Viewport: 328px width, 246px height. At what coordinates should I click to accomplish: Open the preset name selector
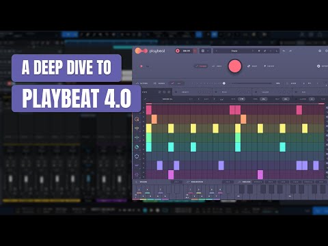point(234,51)
